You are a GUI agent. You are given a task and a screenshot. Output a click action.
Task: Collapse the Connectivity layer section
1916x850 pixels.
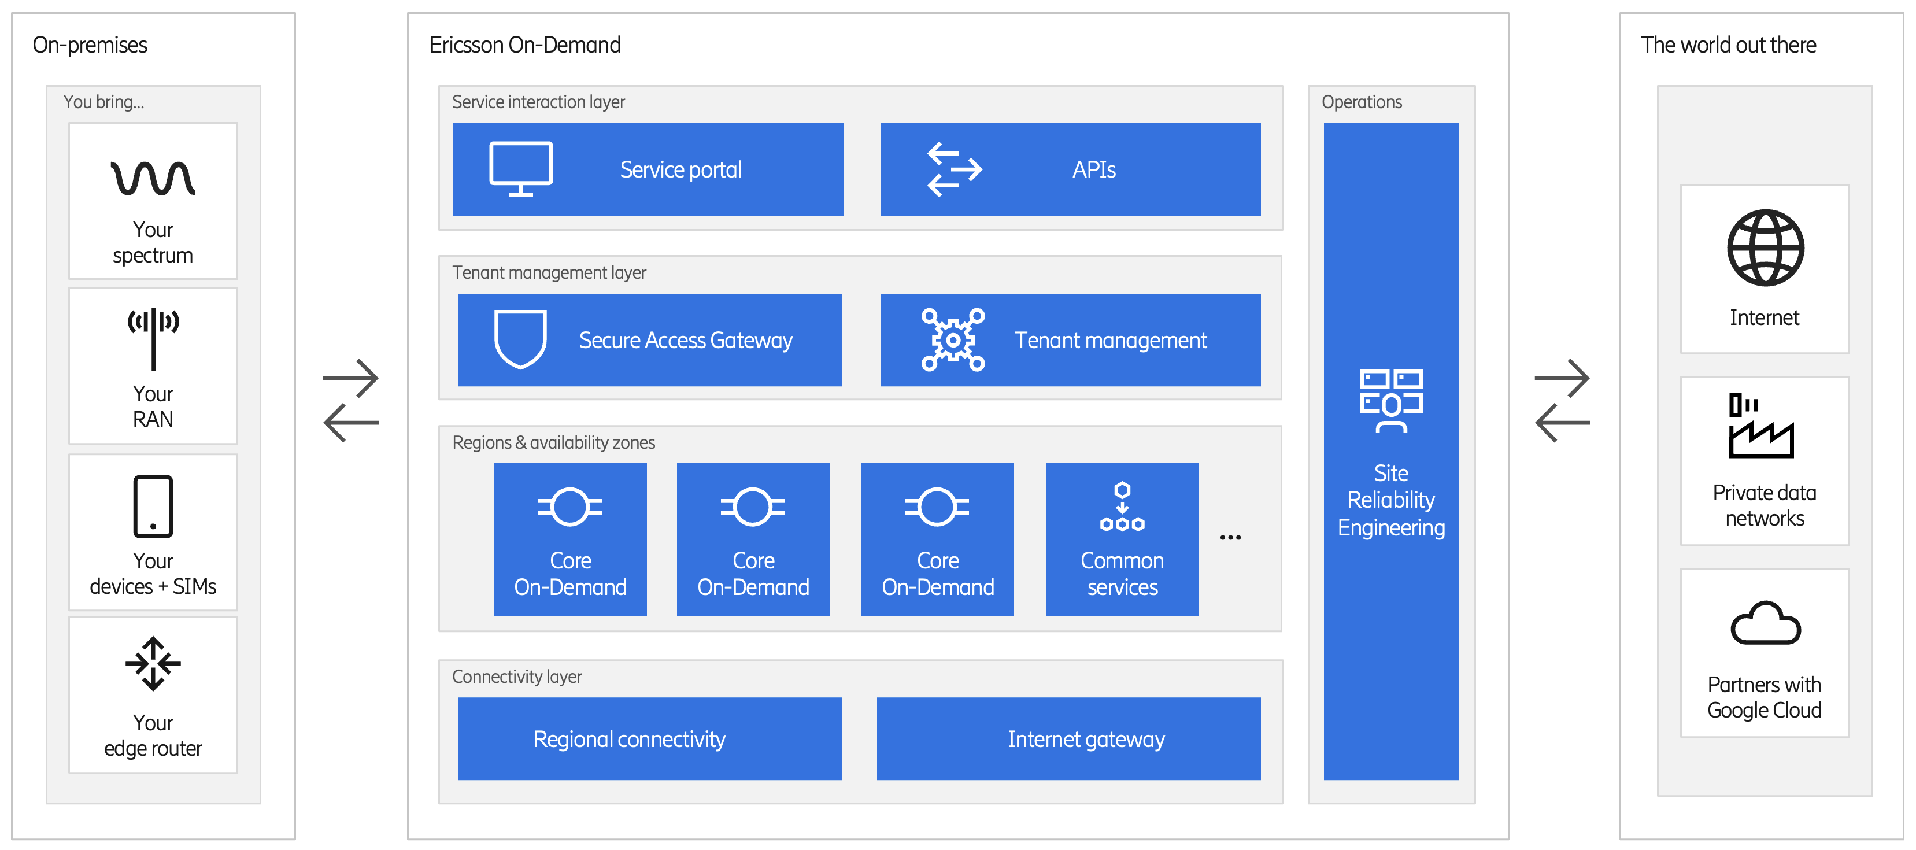[x=516, y=677]
